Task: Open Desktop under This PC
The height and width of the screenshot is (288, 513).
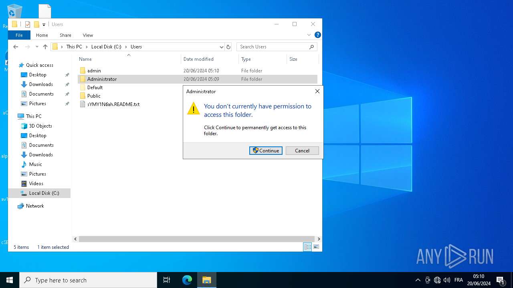Action: pyautogui.click(x=38, y=136)
